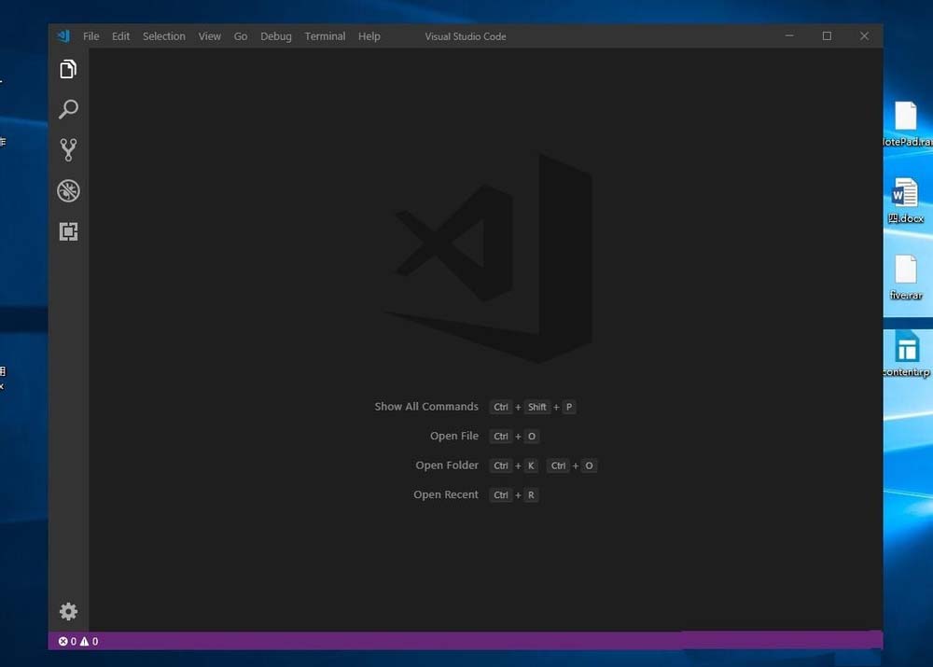Open the Terminal menu

click(x=325, y=36)
